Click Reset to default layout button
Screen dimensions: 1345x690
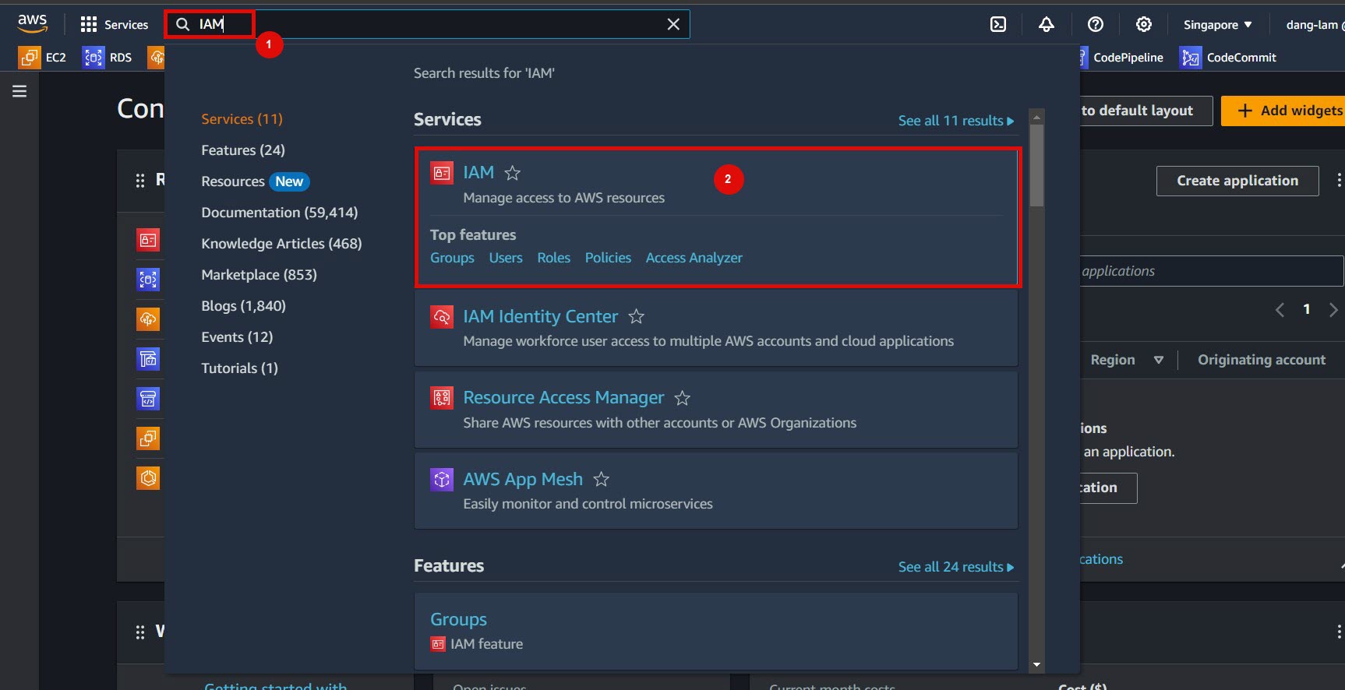point(1146,111)
